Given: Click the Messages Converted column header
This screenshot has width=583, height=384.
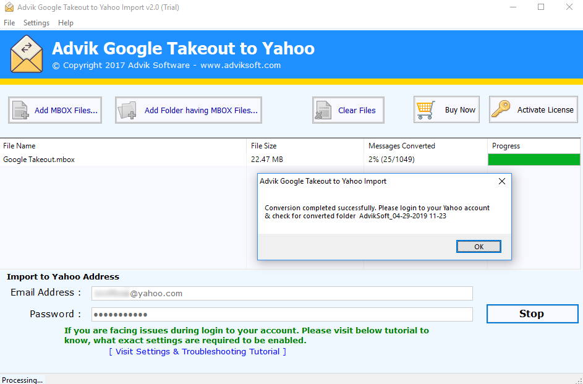Looking at the screenshot, I should 425,146.
